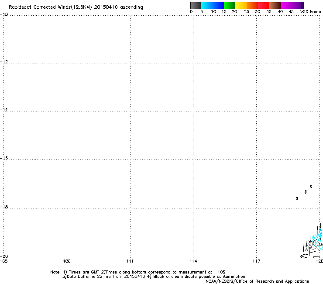Click the '45' legend scale label

tap(291, 12)
